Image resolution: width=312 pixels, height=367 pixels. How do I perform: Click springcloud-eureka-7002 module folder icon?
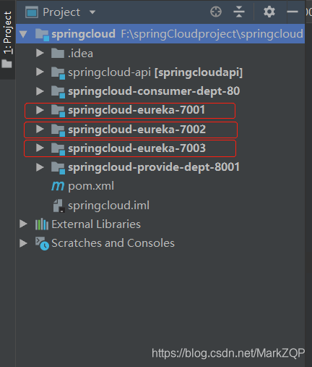[x=58, y=130]
